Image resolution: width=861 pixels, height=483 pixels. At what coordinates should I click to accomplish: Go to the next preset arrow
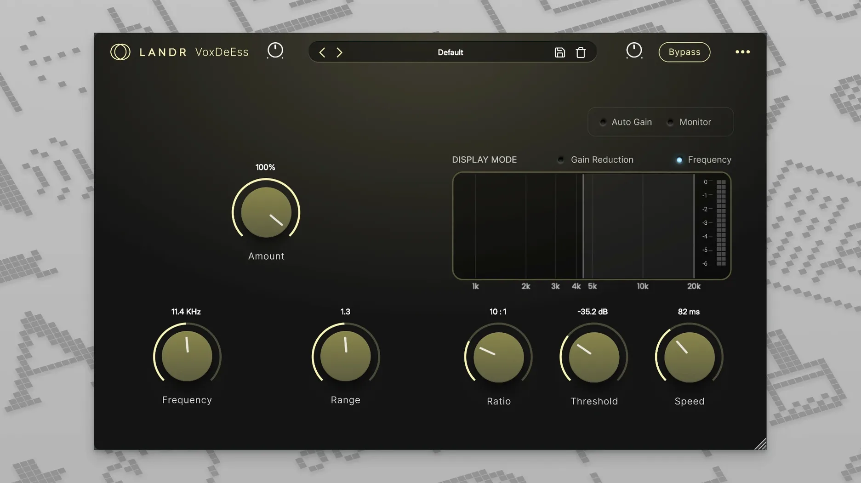point(339,52)
